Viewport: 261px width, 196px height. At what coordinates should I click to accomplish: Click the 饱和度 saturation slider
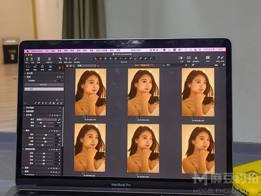coord(44,145)
